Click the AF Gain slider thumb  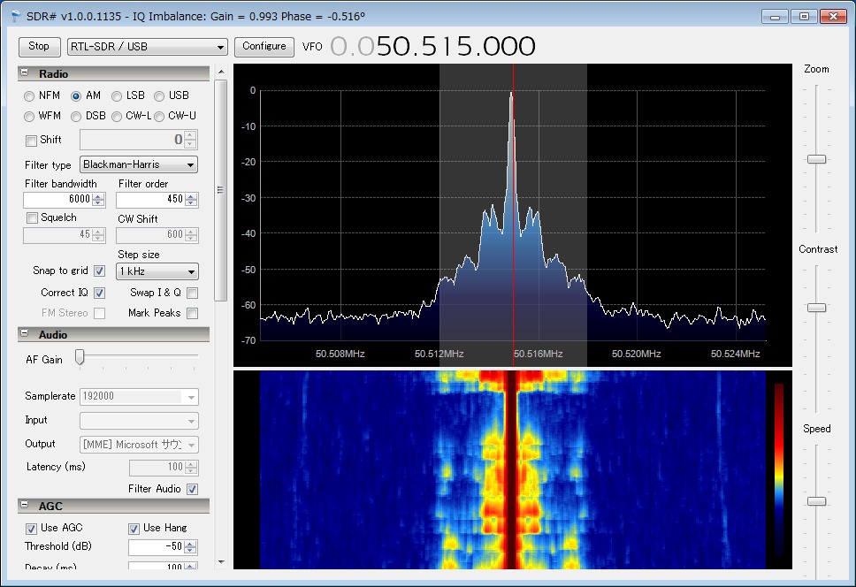click(80, 356)
